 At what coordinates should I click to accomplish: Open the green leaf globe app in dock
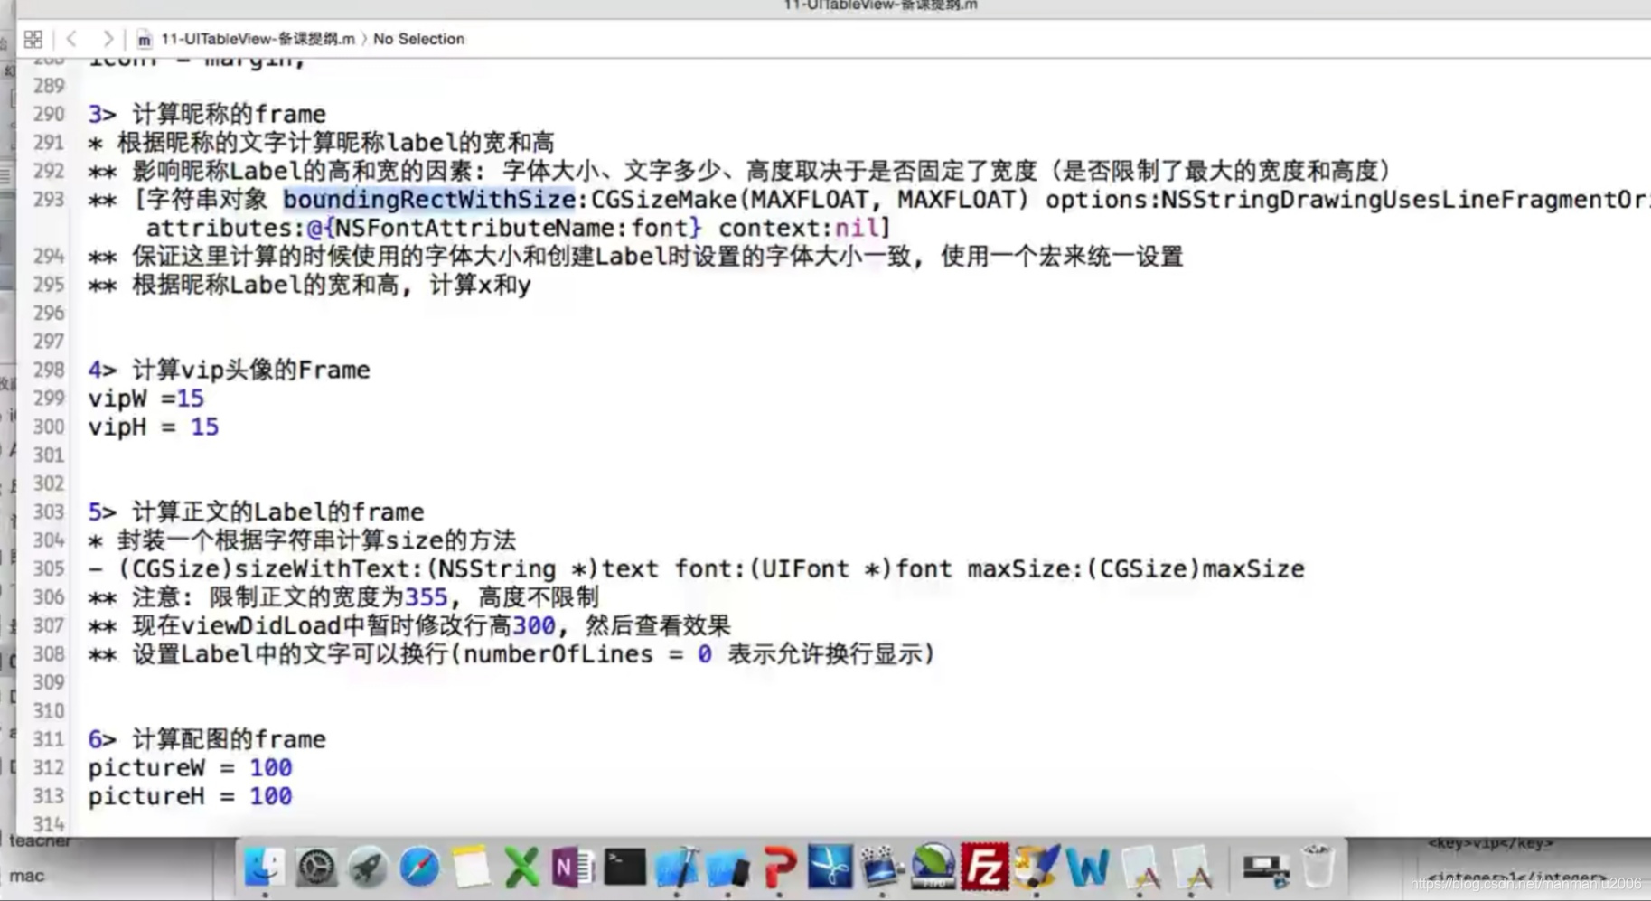coord(933,868)
